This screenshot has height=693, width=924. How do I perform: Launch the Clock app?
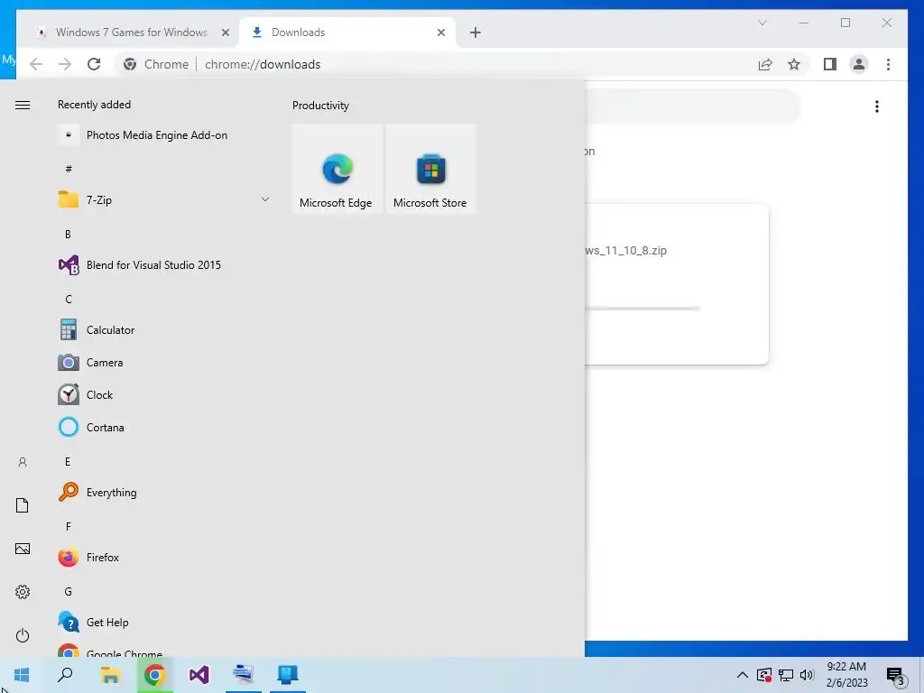tap(164, 395)
